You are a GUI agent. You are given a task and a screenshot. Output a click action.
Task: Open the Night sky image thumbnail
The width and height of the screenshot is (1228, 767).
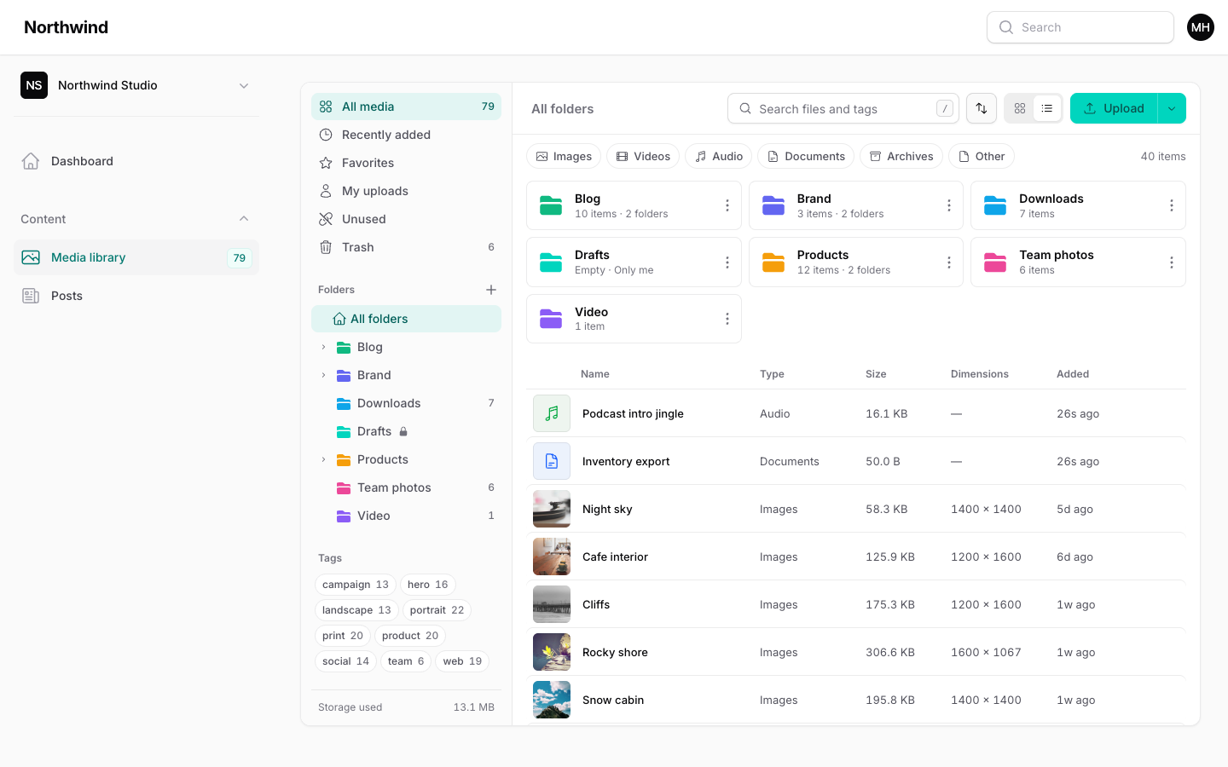pos(552,509)
